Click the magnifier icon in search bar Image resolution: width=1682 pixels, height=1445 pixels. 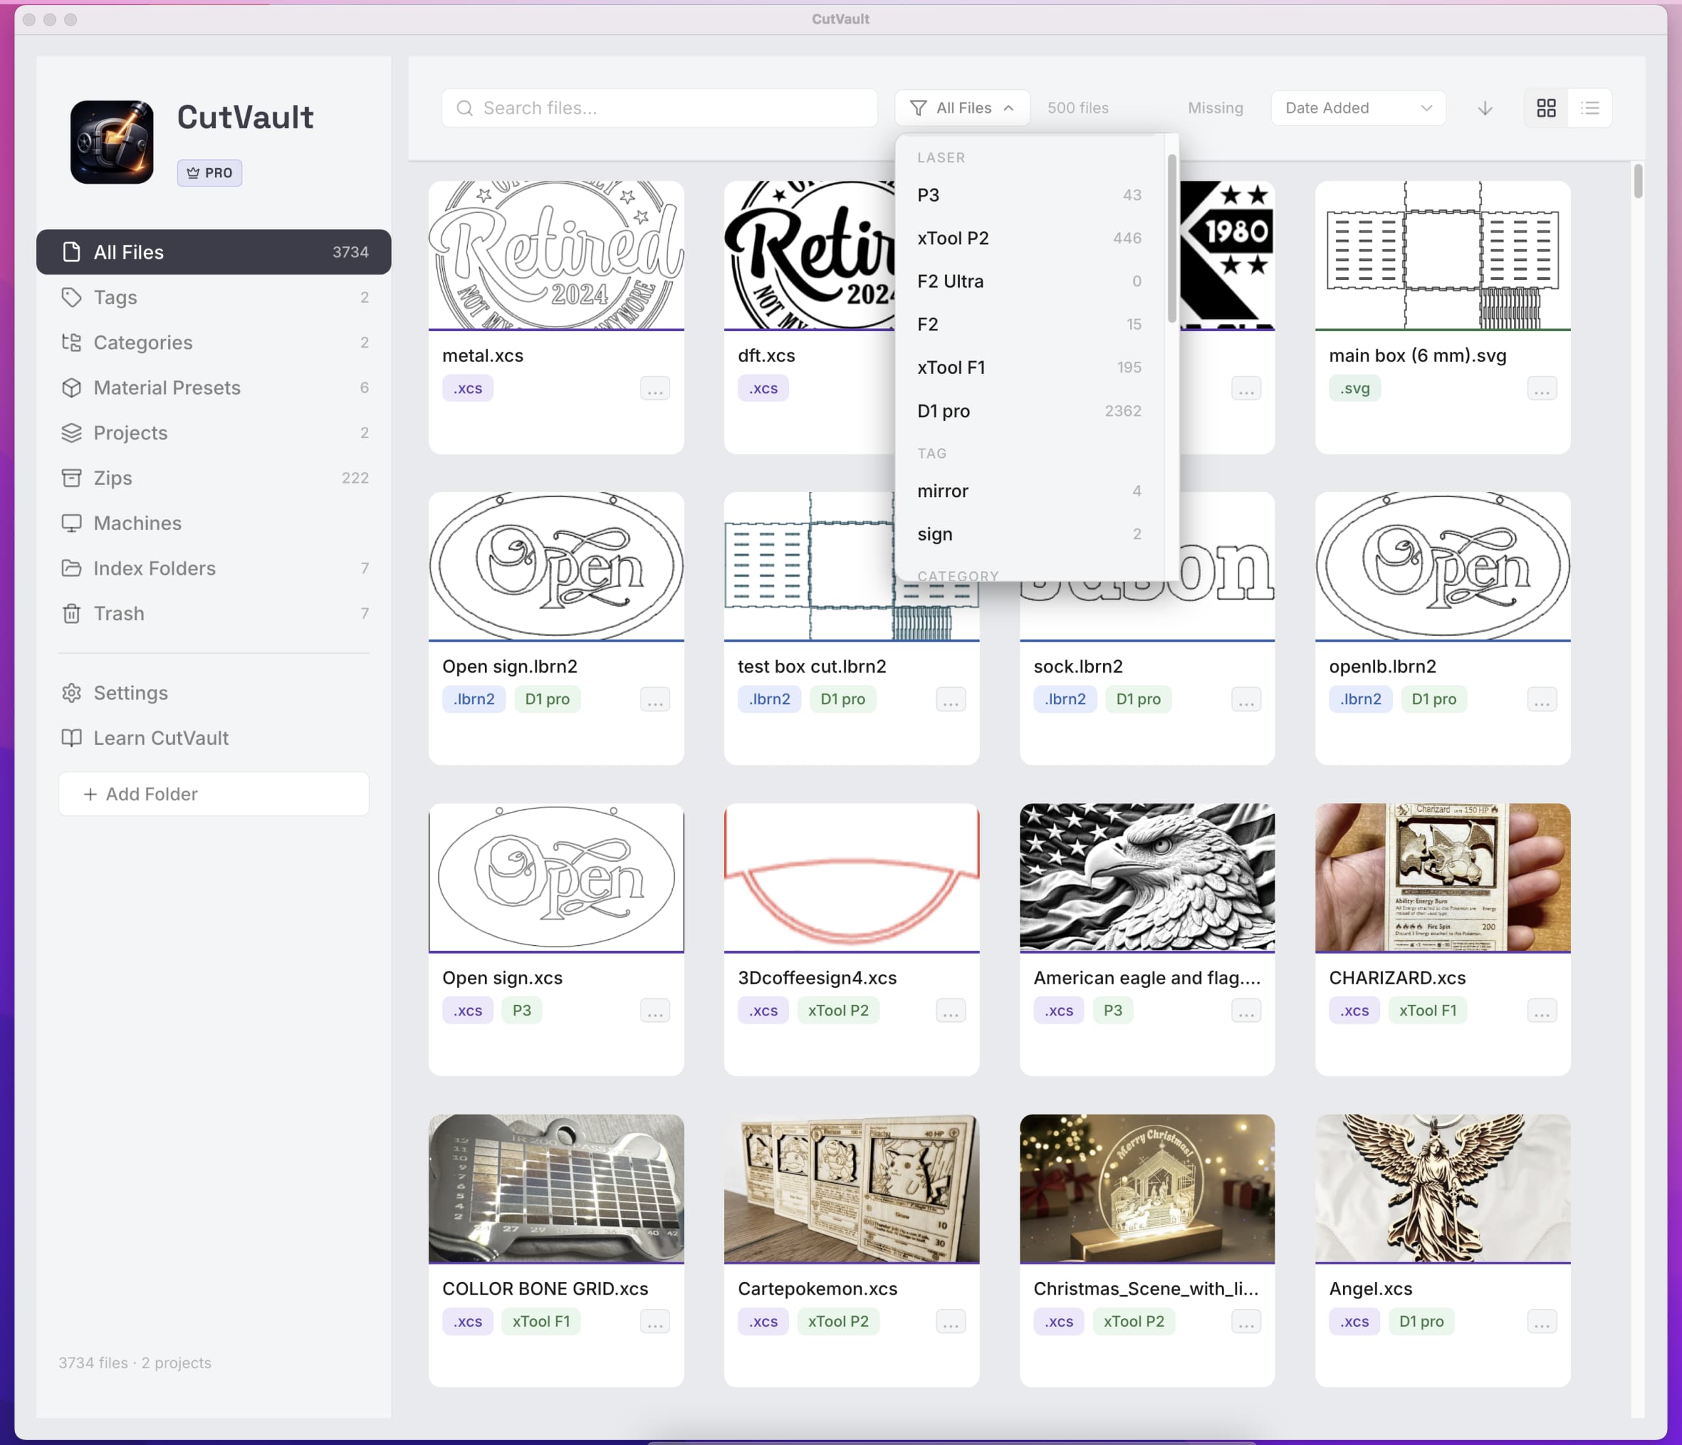coord(465,108)
